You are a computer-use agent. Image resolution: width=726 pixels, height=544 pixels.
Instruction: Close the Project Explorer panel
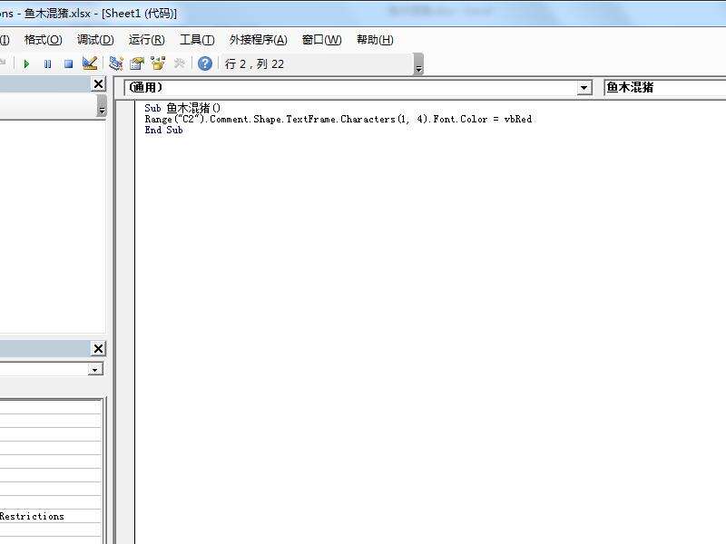pyautogui.click(x=98, y=83)
